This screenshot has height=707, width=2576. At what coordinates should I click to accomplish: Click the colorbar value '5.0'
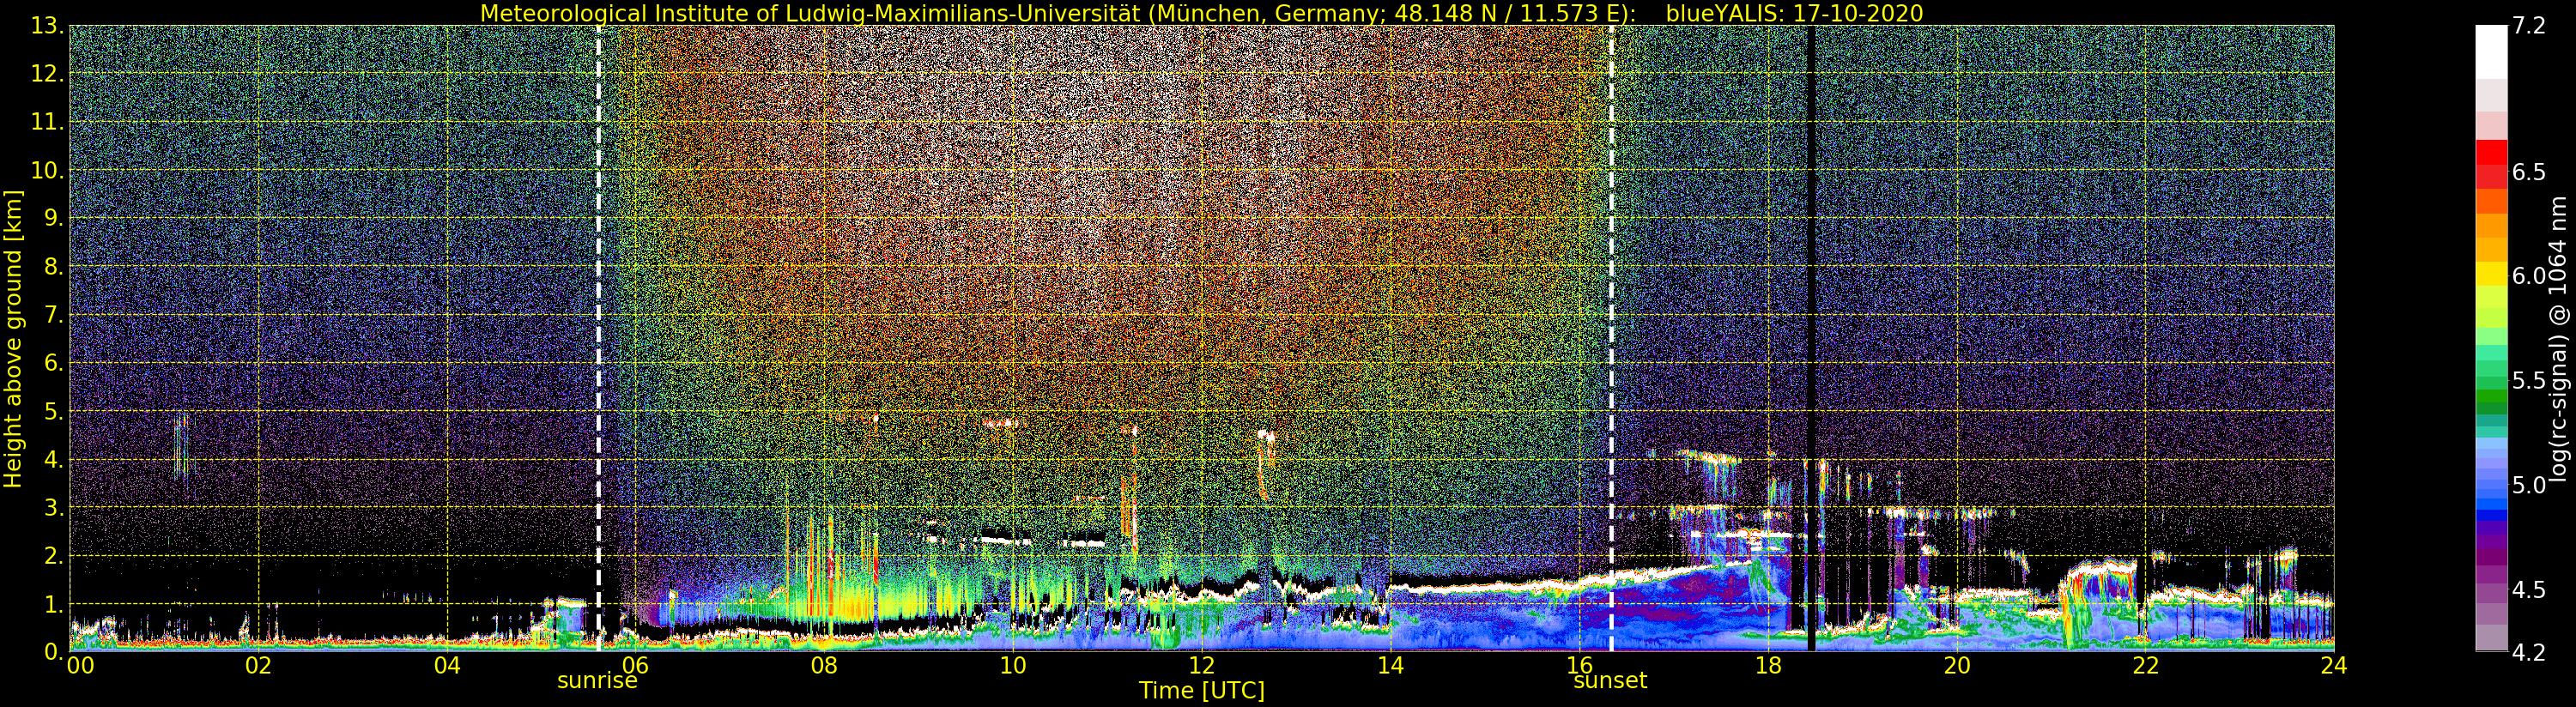coord(2529,485)
